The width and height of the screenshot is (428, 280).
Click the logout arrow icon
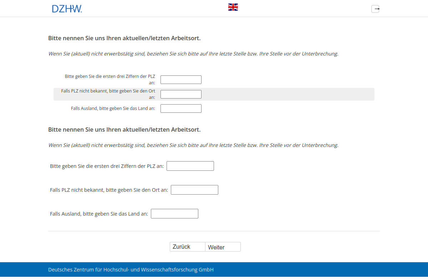375,9
